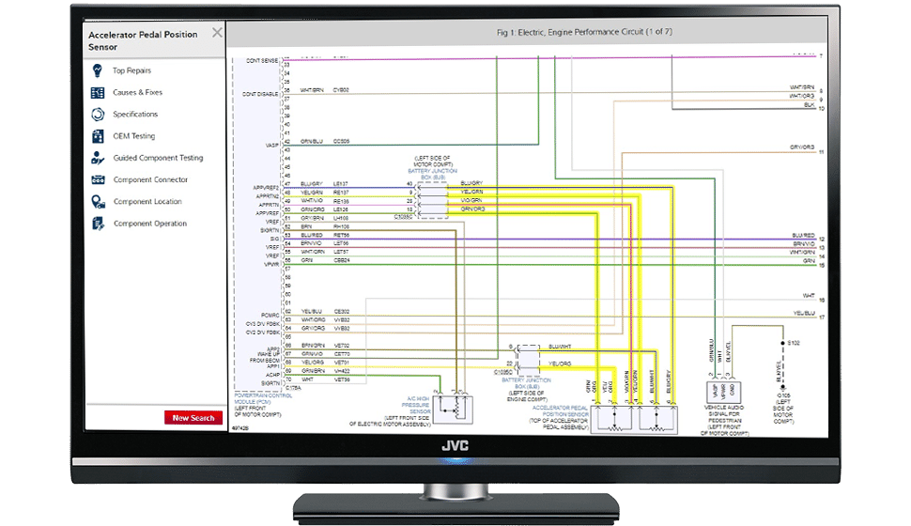This screenshot has height=526, width=911.
Task: Close the Accelerator Pedal Position Sensor panel
Action: coord(217,33)
